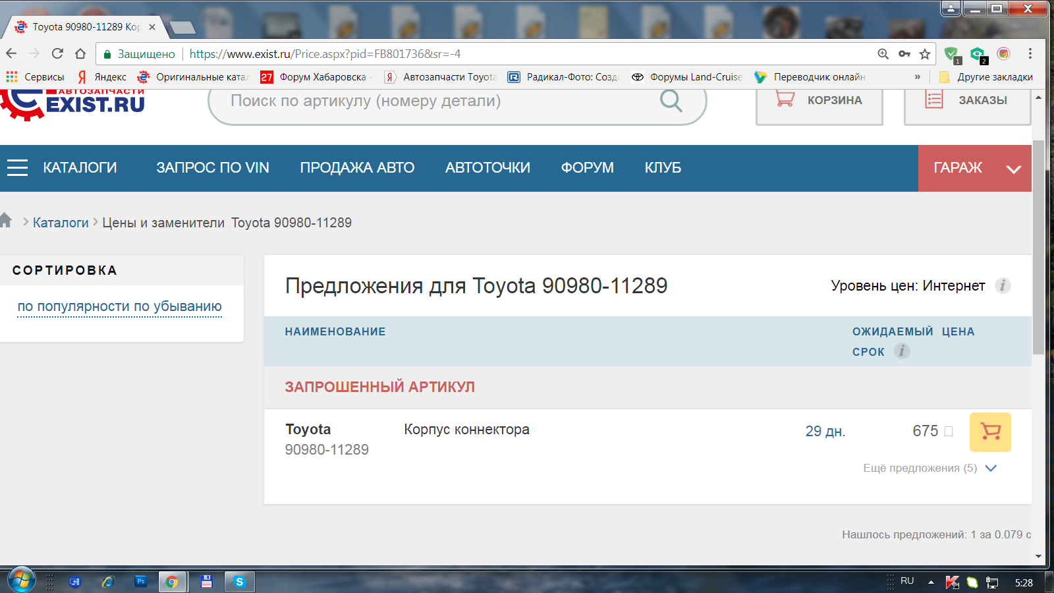Expand the ГАРАЖ dropdown
Viewport: 1054px width, 593px height.
click(x=975, y=169)
